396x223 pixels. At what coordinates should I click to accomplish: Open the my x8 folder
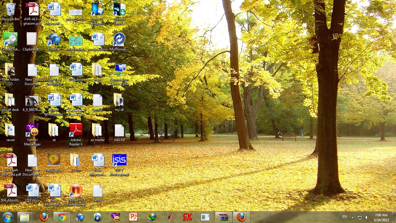(x=119, y=102)
